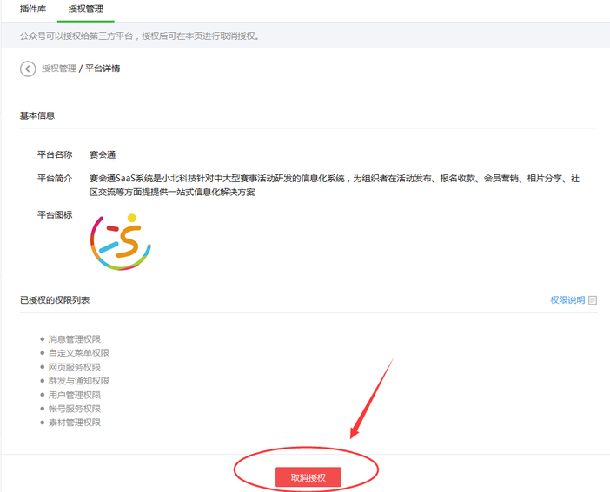Viewport: 610px width, 492px height.
Task: Click 平台详情 breadcrumb text
Action: tap(103, 69)
